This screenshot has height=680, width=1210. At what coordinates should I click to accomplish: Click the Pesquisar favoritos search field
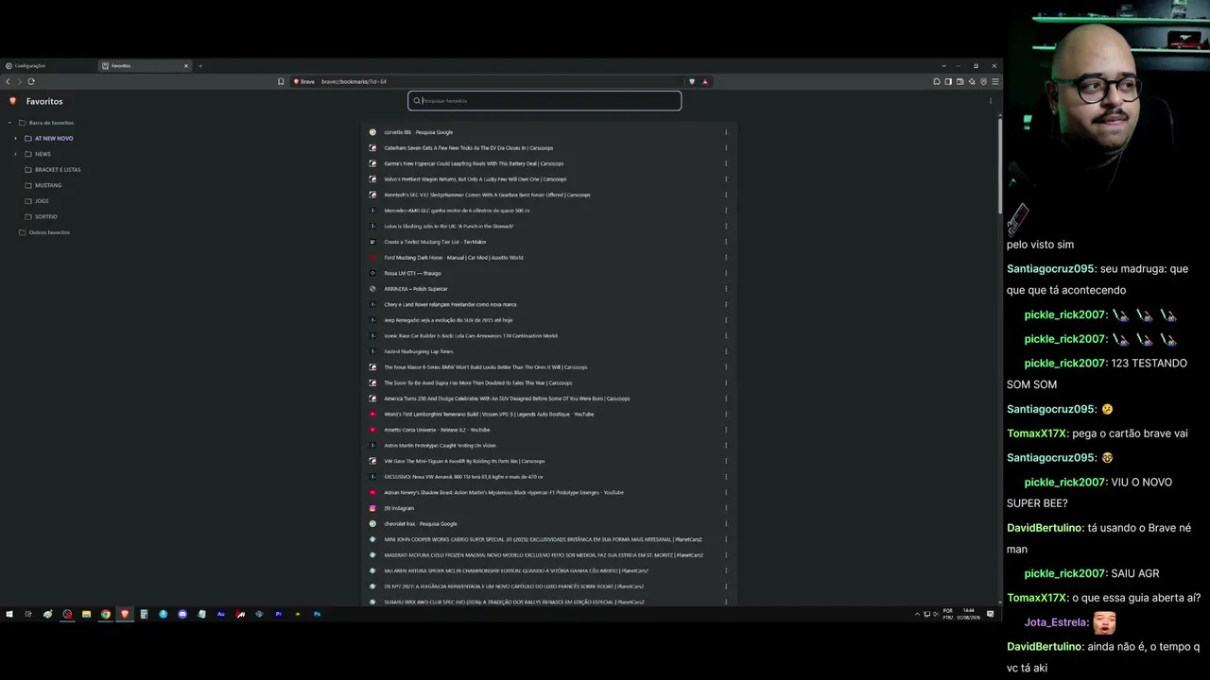[544, 101]
